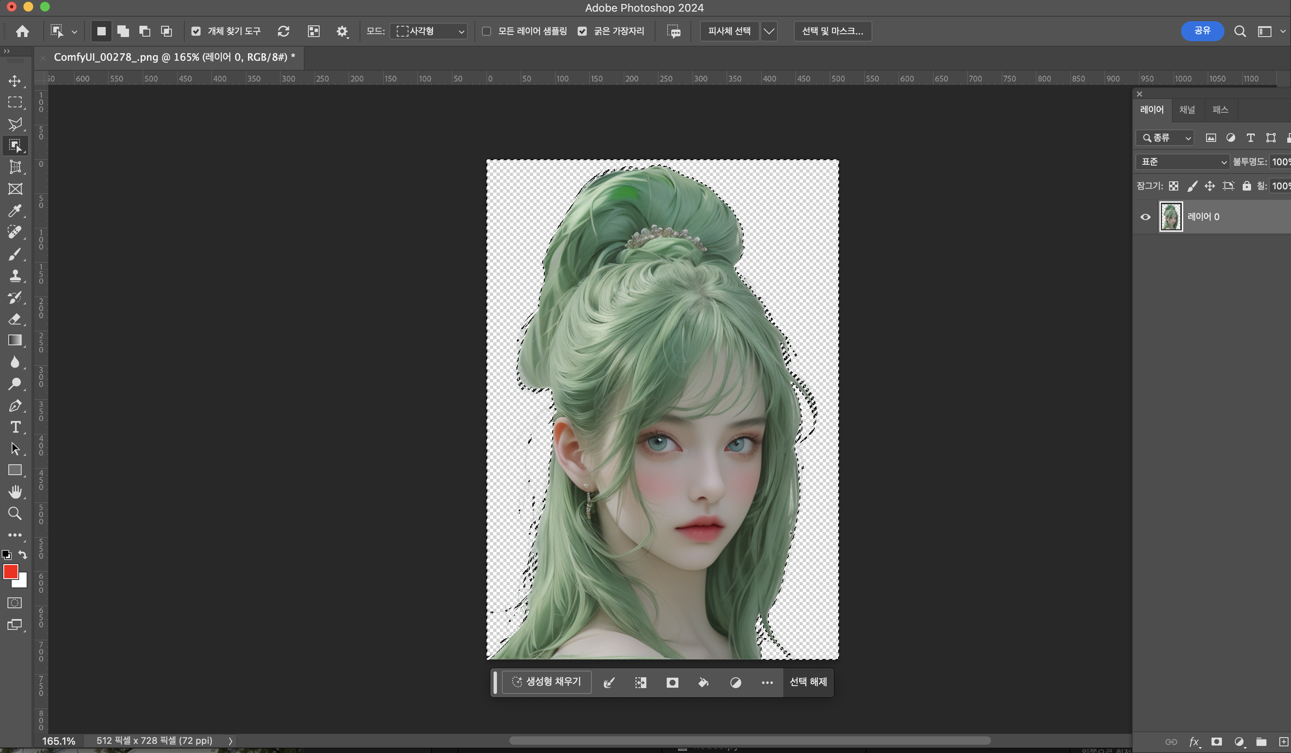Image resolution: width=1291 pixels, height=753 pixels.
Task: Select the Pen tool
Action: coord(15,406)
